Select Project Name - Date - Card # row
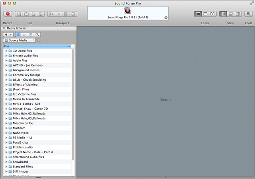The height and width of the screenshot is (179, 255). coord(37,152)
